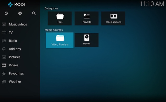This screenshot has width=166, height=102.
Task: Click the Favourites star icon
Action: click(x=4, y=74)
